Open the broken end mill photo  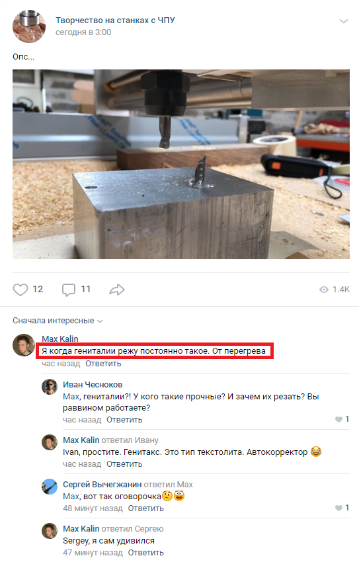pos(181,165)
